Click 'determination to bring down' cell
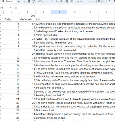 point(75,84)
